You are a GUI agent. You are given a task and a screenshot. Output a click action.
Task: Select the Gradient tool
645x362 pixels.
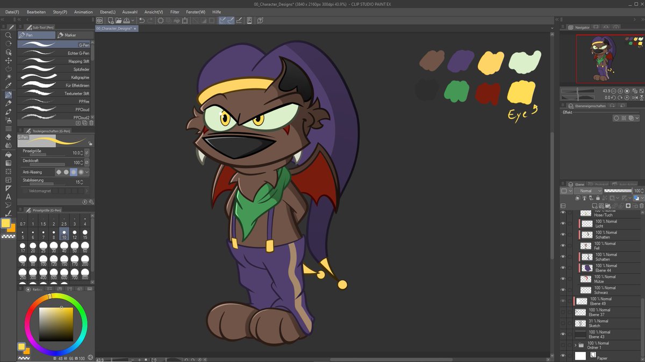(8, 163)
